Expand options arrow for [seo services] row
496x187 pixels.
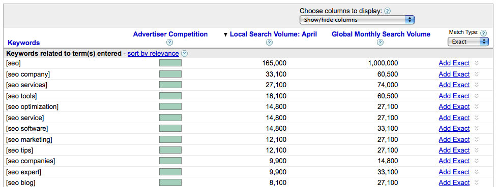tap(477, 85)
